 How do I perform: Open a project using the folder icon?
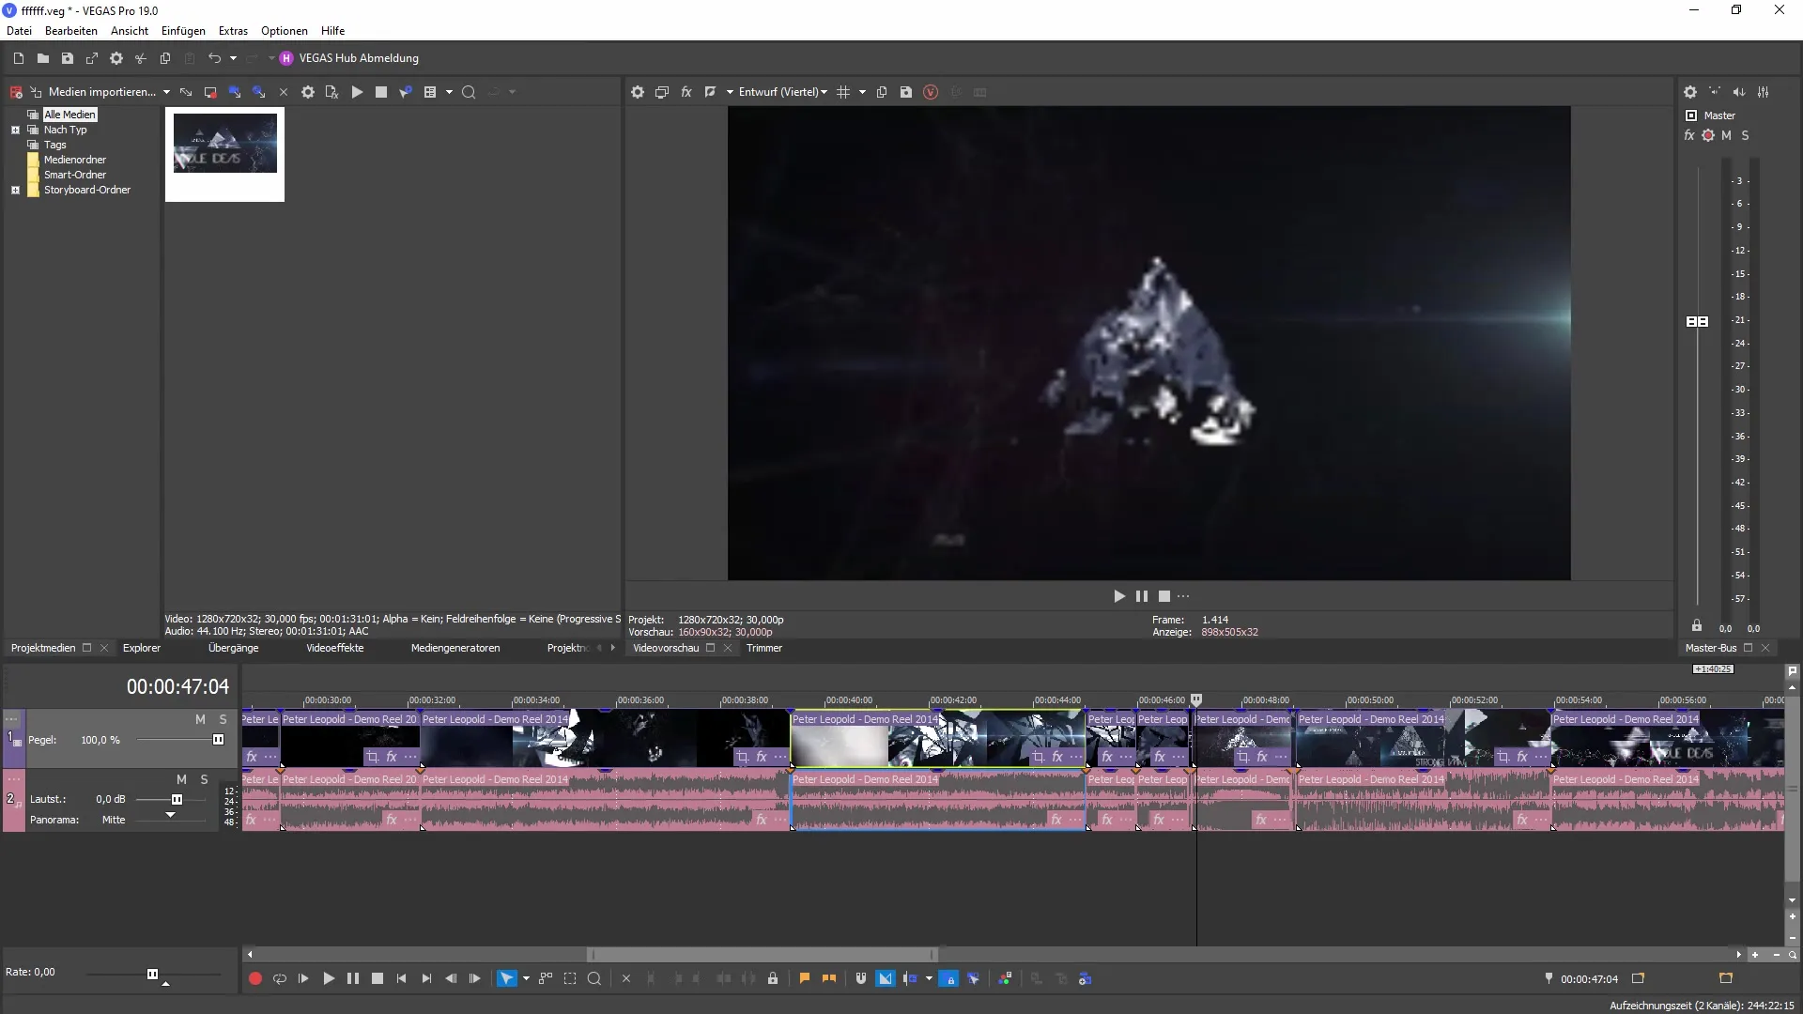pos(43,58)
